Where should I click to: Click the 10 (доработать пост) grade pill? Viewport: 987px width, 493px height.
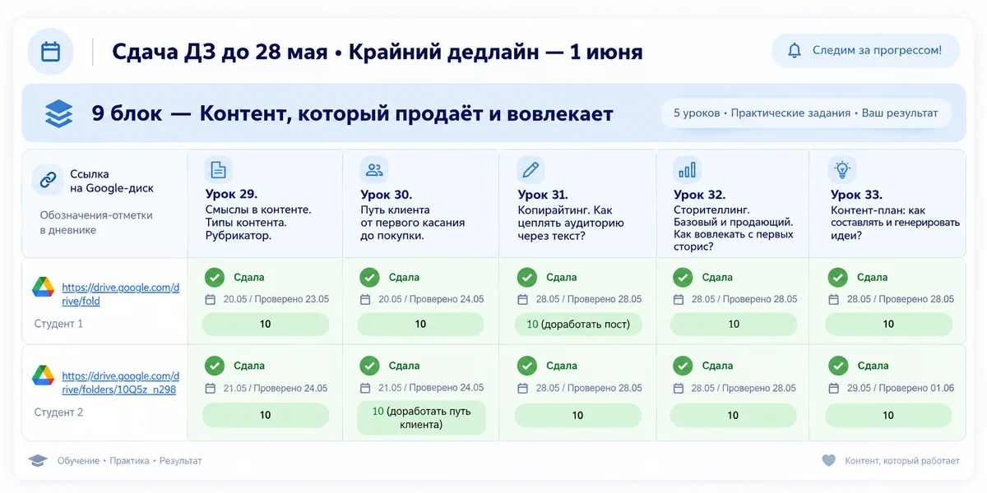pos(578,325)
